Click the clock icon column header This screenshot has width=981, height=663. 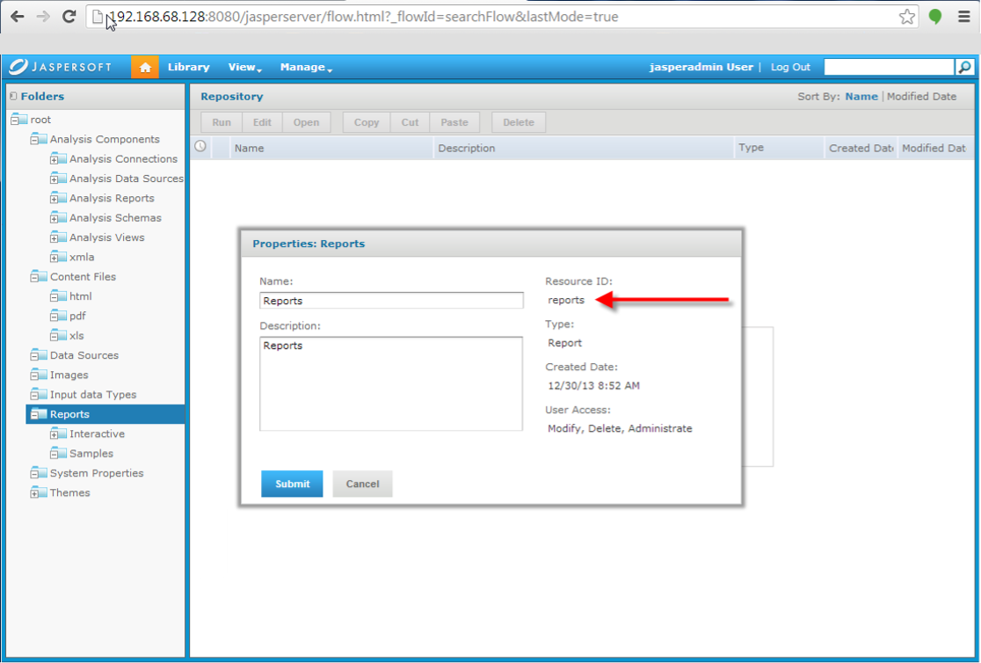[x=200, y=147]
